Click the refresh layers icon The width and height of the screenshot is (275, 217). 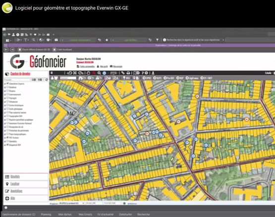click(47, 80)
